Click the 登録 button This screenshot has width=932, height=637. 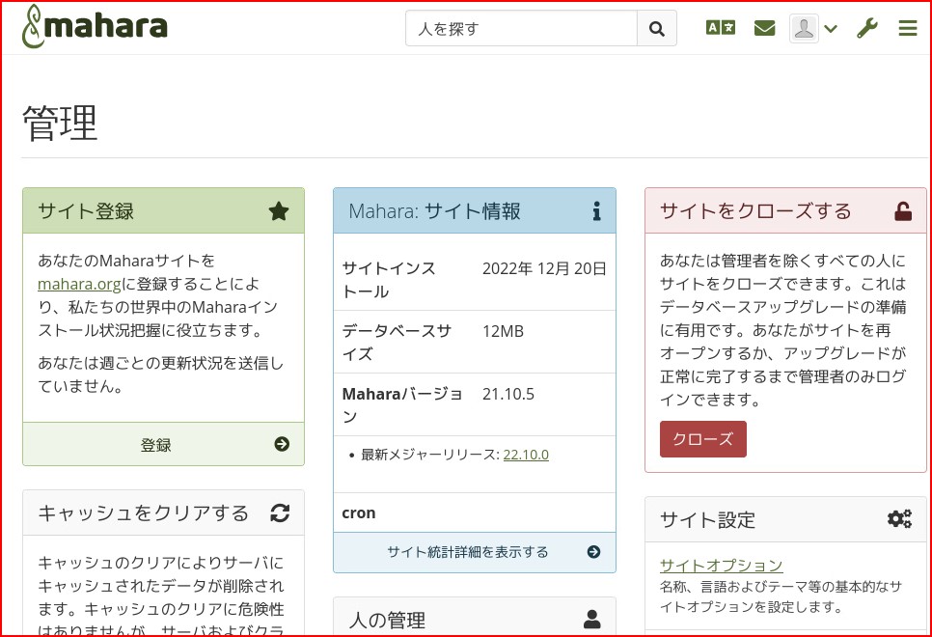(163, 444)
